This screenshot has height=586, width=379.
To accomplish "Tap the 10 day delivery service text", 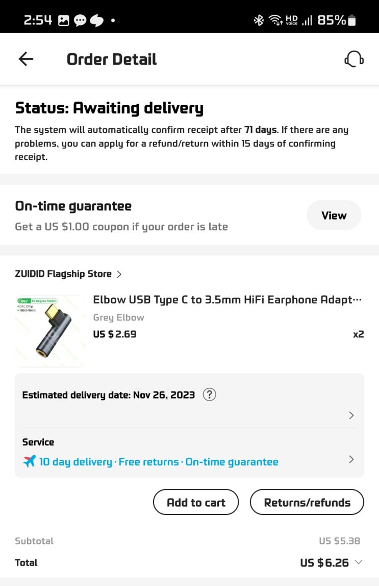I will (75, 462).
